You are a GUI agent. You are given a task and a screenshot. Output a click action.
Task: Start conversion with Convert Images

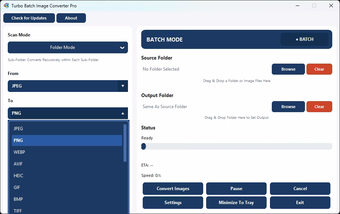[x=173, y=189]
